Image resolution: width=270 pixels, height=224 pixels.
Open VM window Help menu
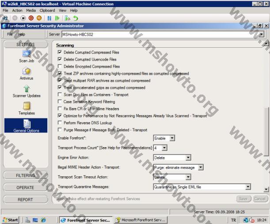click(74, 11)
